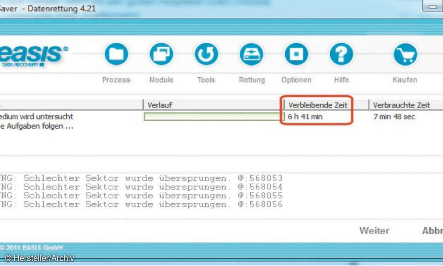Click the Tools label
This screenshot has width=443, height=266.
tap(206, 80)
